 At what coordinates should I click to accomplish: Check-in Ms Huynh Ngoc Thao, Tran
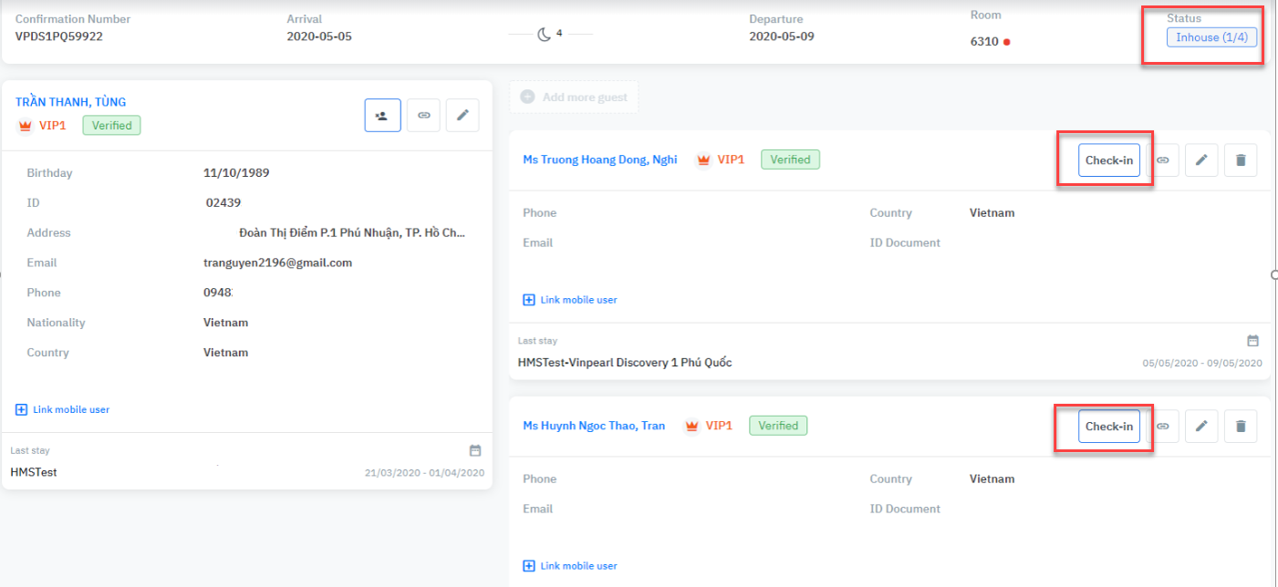click(x=1108, y=426)
